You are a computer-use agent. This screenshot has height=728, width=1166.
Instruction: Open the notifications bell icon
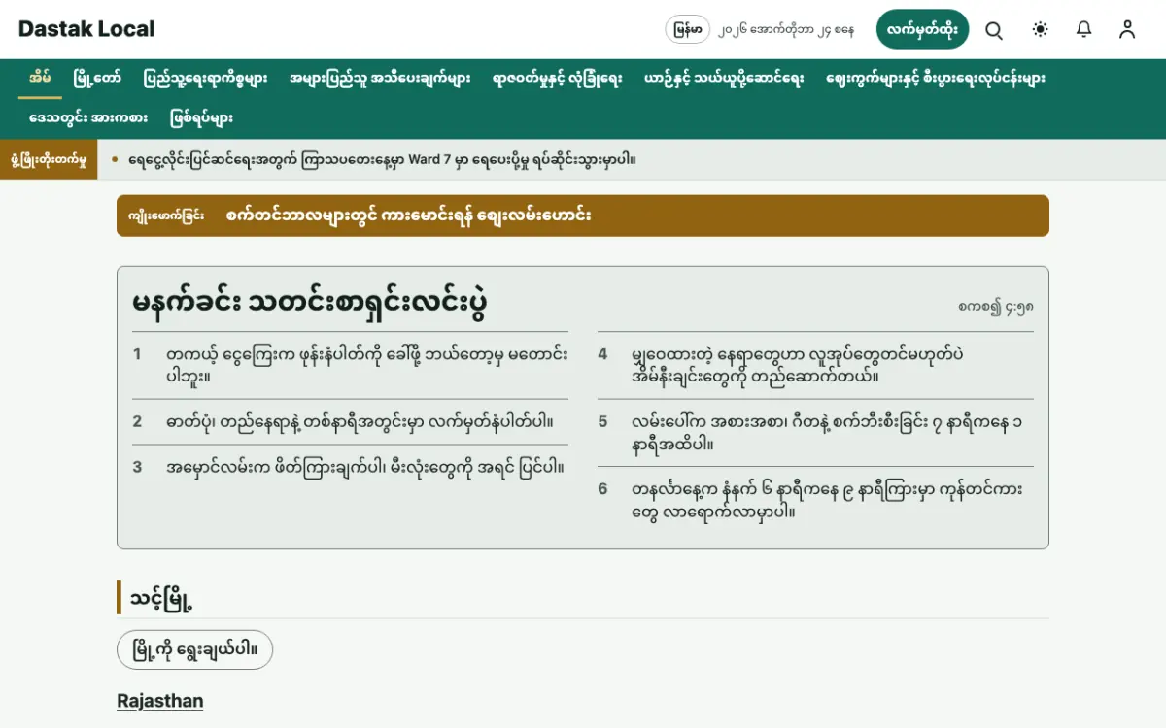click(1084, 30)
